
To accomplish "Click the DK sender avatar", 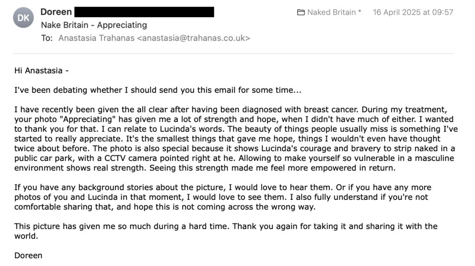I will (x=23, y=18).
